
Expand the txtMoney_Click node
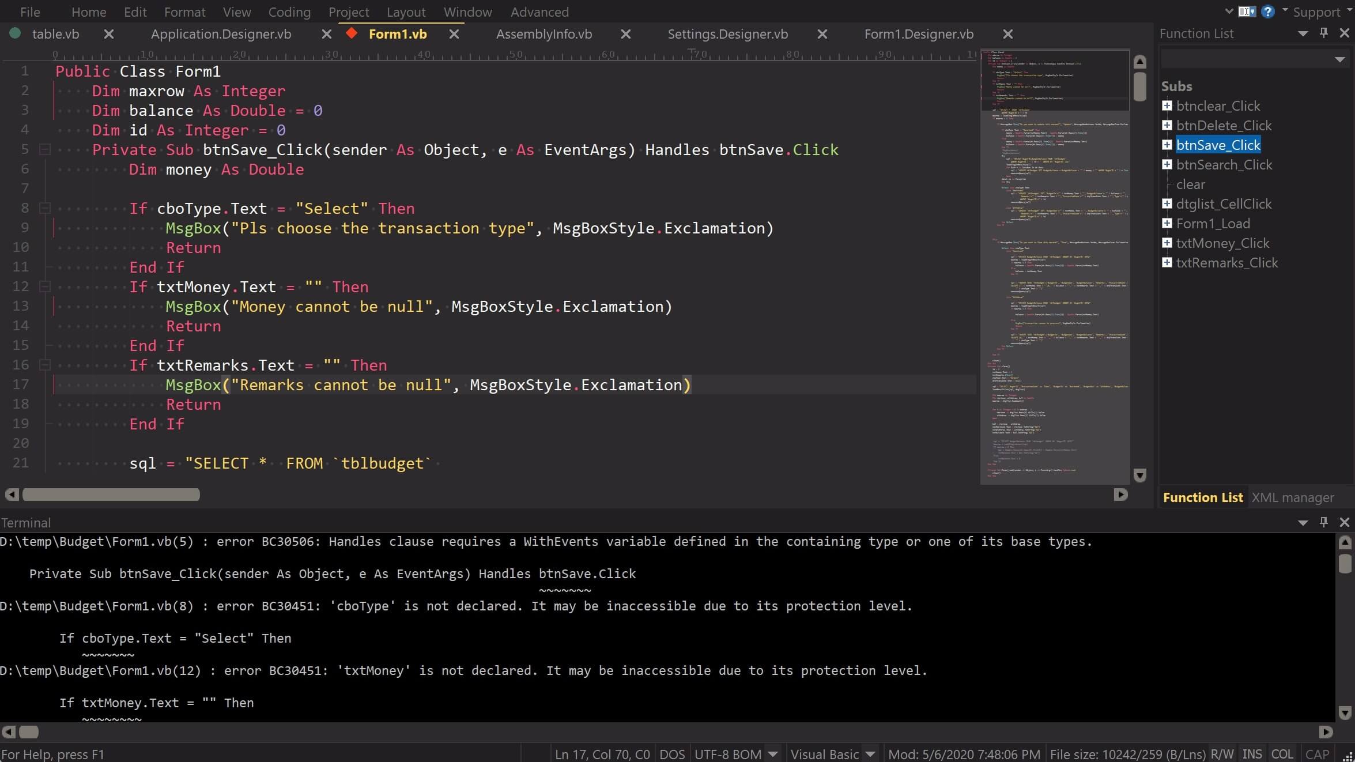click(x=1167, y=243)
